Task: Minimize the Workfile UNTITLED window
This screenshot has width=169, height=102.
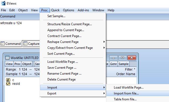Action: [113, 58]
